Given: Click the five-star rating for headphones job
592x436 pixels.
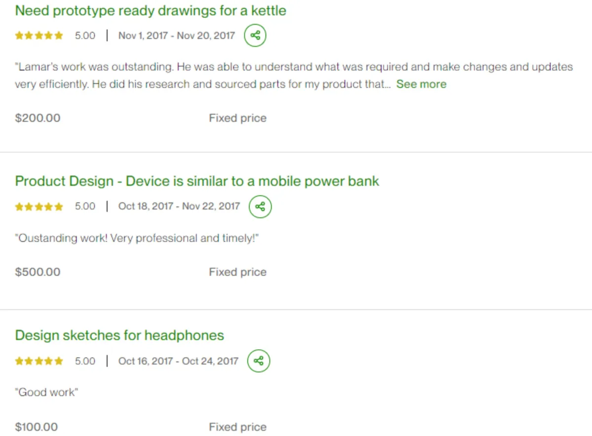Looking at the screenshot, I should tap(39, 361).
